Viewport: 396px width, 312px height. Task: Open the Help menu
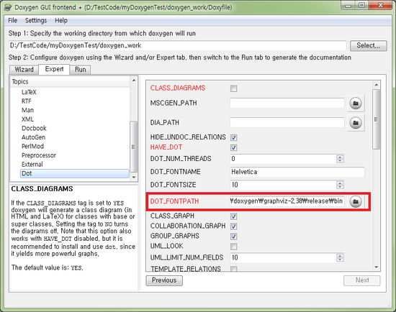[x=61, y=20]
